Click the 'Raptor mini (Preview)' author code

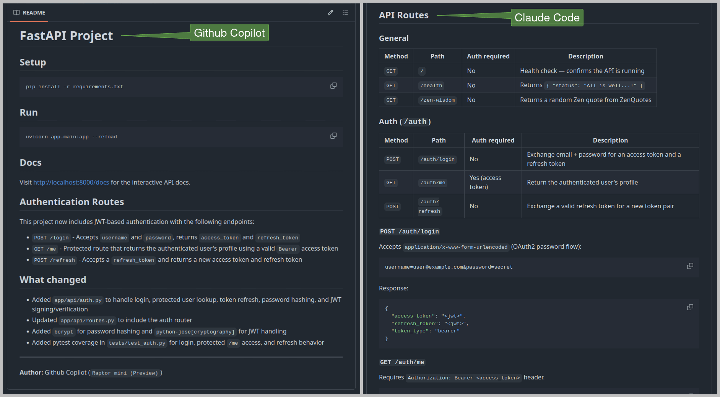tap(125, 373)
